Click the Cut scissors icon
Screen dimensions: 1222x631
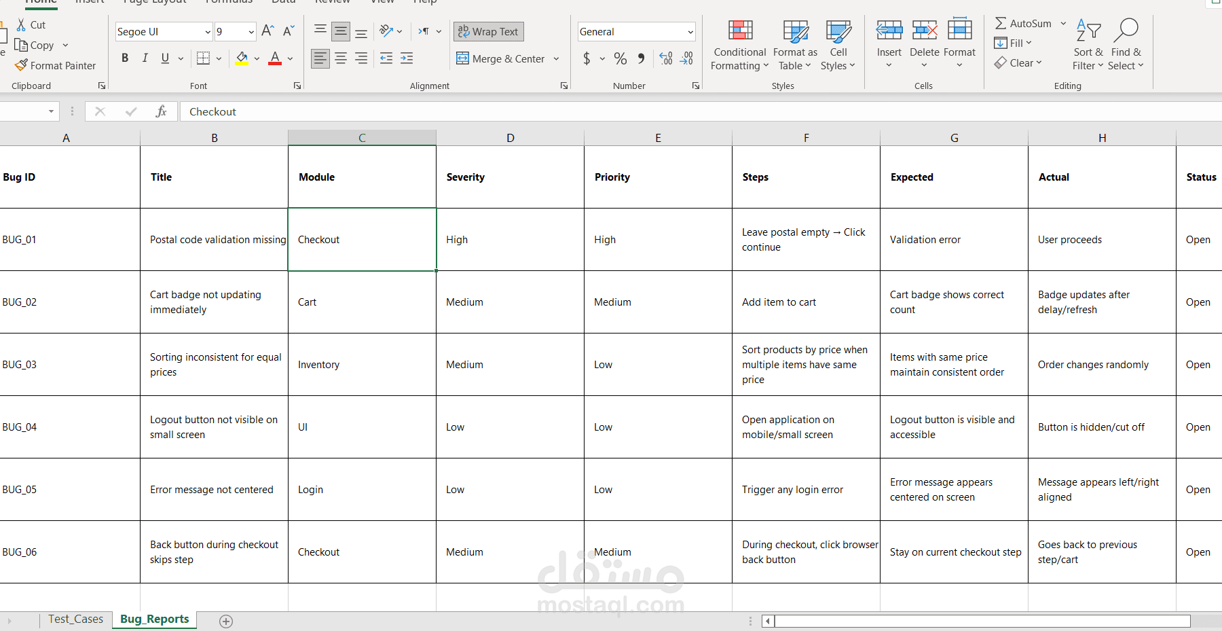[x=21, y=25]
